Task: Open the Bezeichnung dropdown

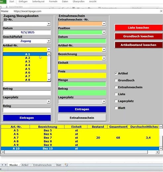Action: (104, 58)
